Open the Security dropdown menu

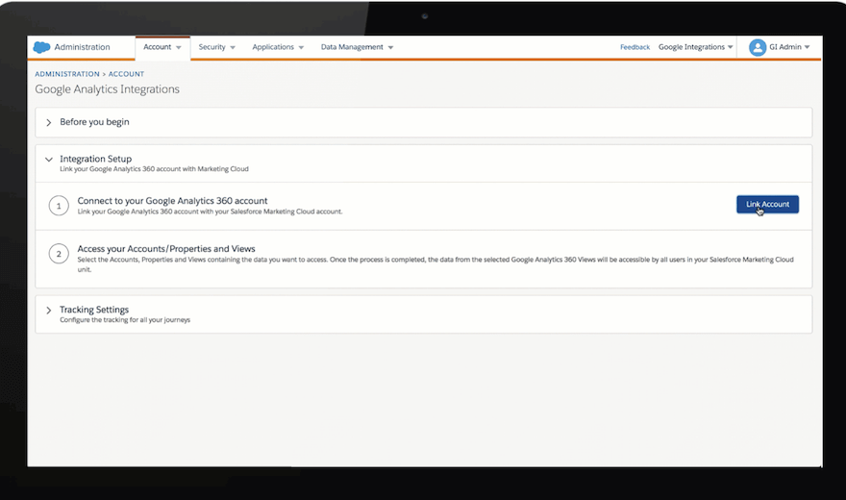(217, 47)
